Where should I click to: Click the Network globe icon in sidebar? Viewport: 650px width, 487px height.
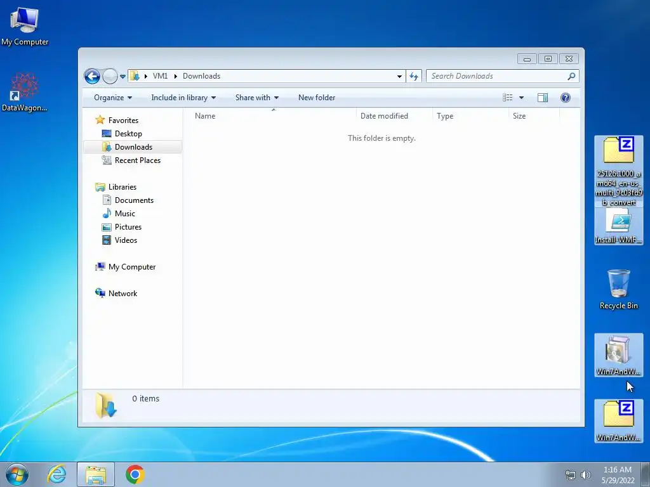click(100, 293)
